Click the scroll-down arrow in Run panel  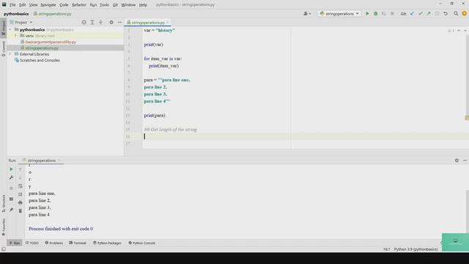tap(21, 177)
